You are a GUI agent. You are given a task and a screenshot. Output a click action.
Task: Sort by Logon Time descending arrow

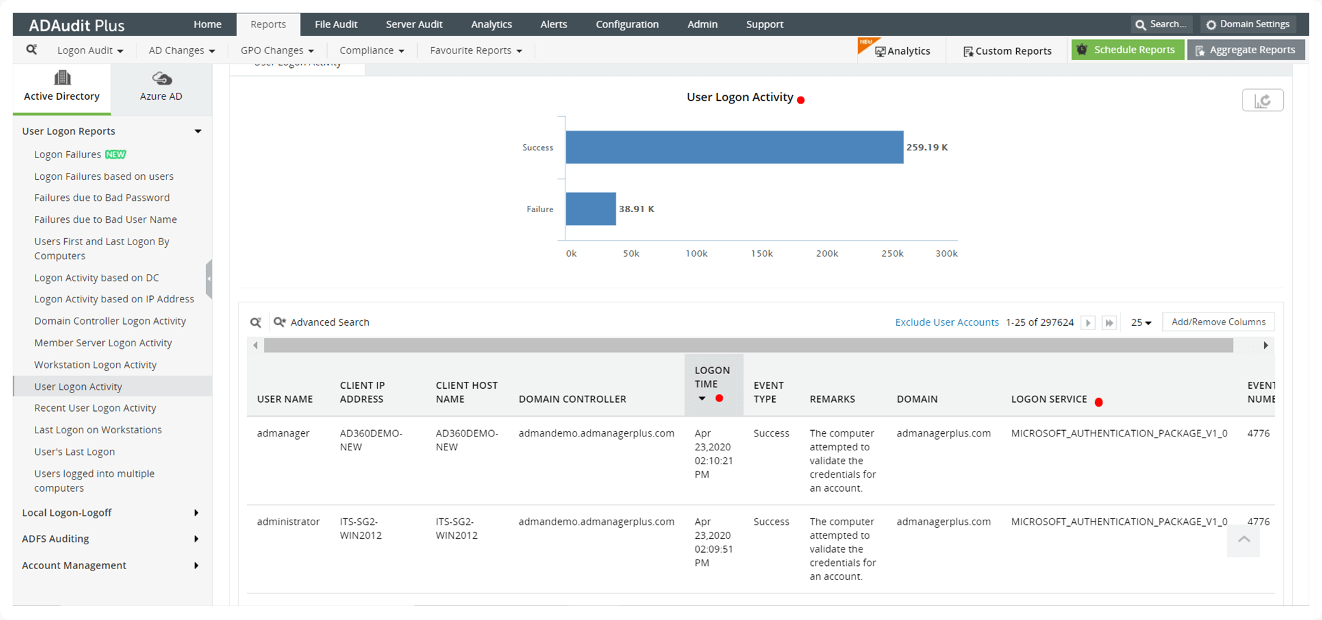[x=702, y=399]
